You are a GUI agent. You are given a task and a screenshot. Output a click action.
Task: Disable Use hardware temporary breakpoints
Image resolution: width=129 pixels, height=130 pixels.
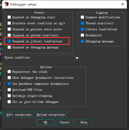pyautogui.click(x=9, y=83)
